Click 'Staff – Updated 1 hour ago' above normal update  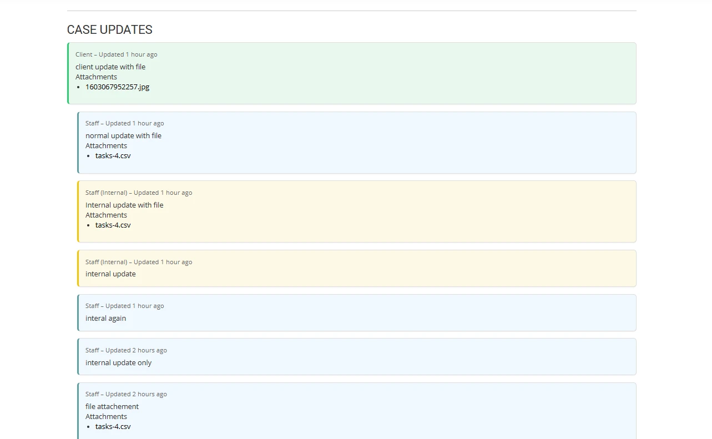(125, 123)
